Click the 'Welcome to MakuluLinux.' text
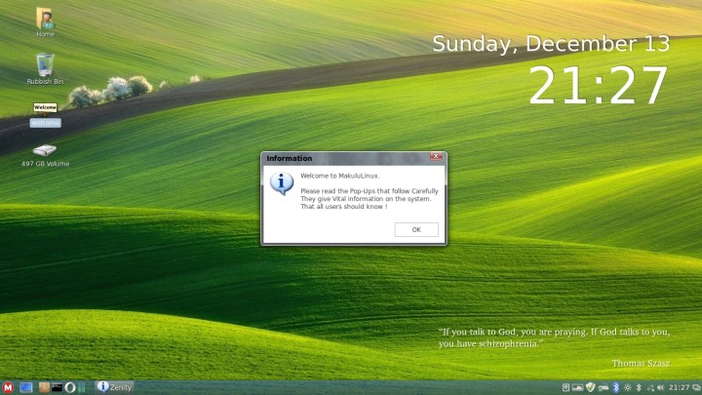This screenshot has height=395, width=702. pos(340,176)
